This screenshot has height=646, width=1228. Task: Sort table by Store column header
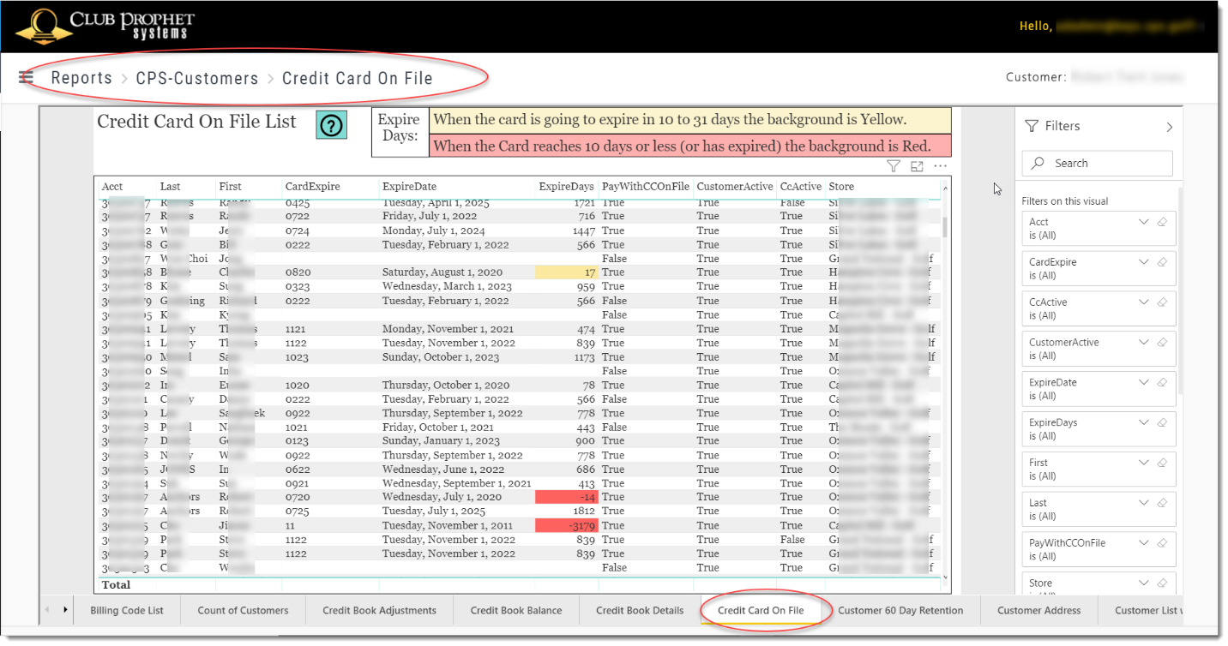coord(841,186)
